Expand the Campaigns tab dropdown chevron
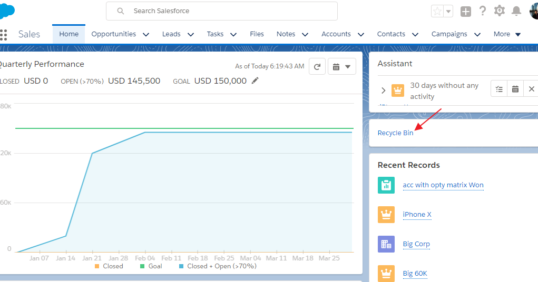 477,34
